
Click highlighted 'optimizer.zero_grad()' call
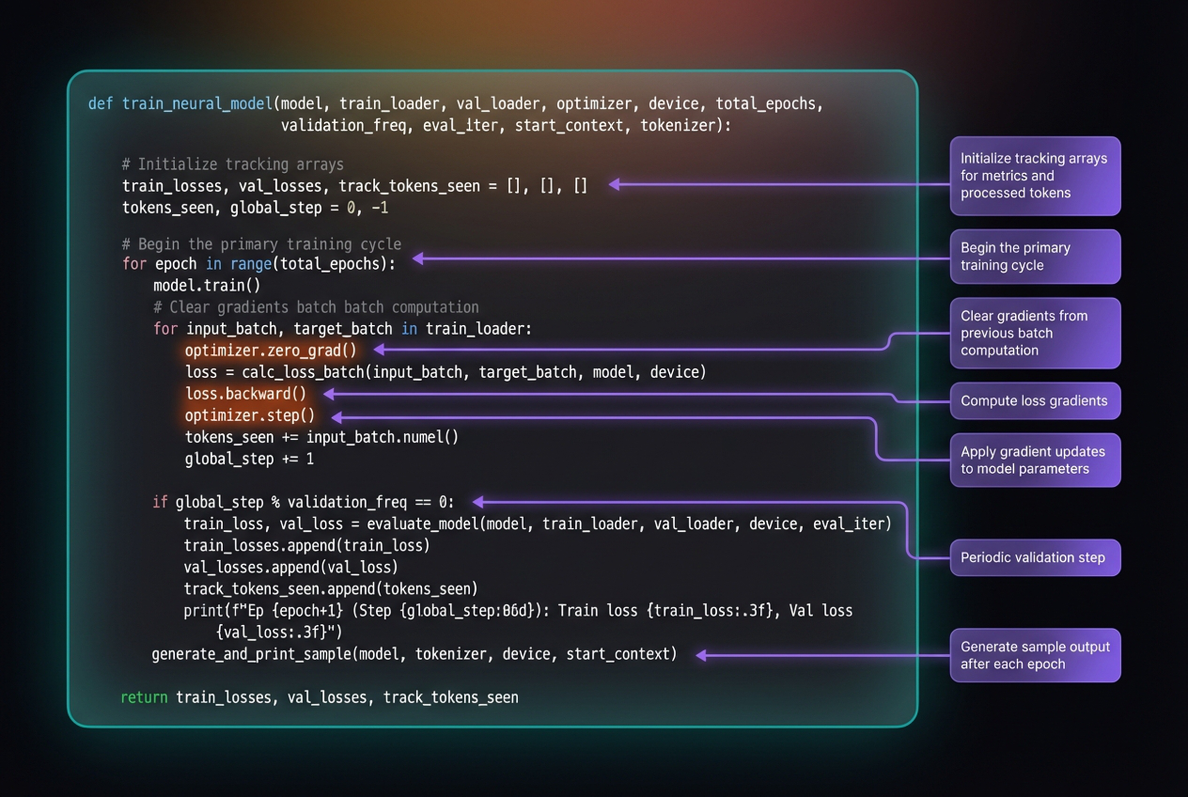coord(271,350)
